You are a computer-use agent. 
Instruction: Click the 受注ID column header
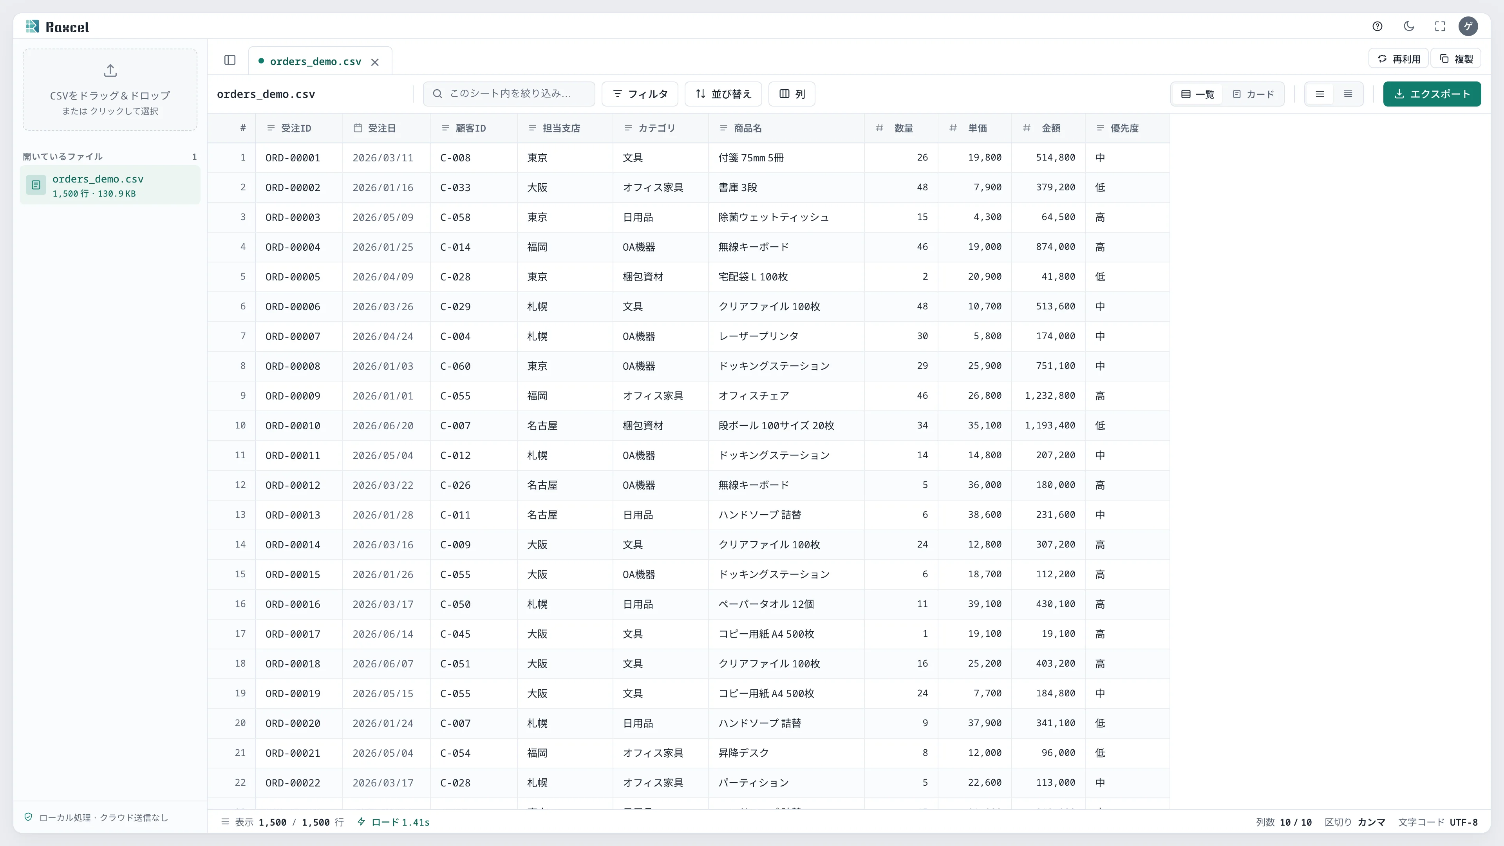point(299,128)
